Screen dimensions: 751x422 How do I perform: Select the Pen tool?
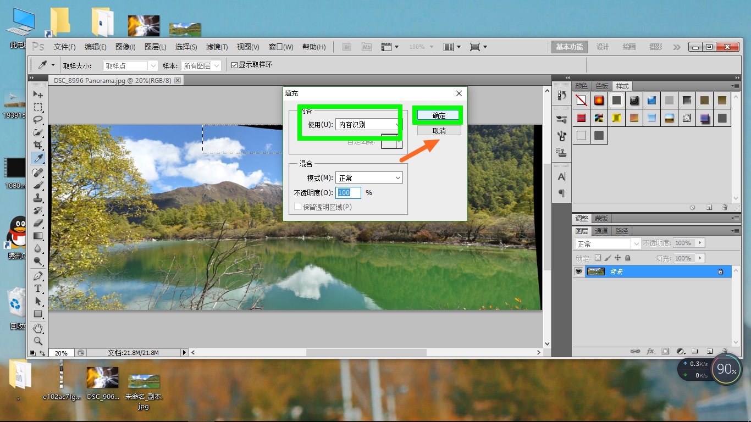(38, 275)
